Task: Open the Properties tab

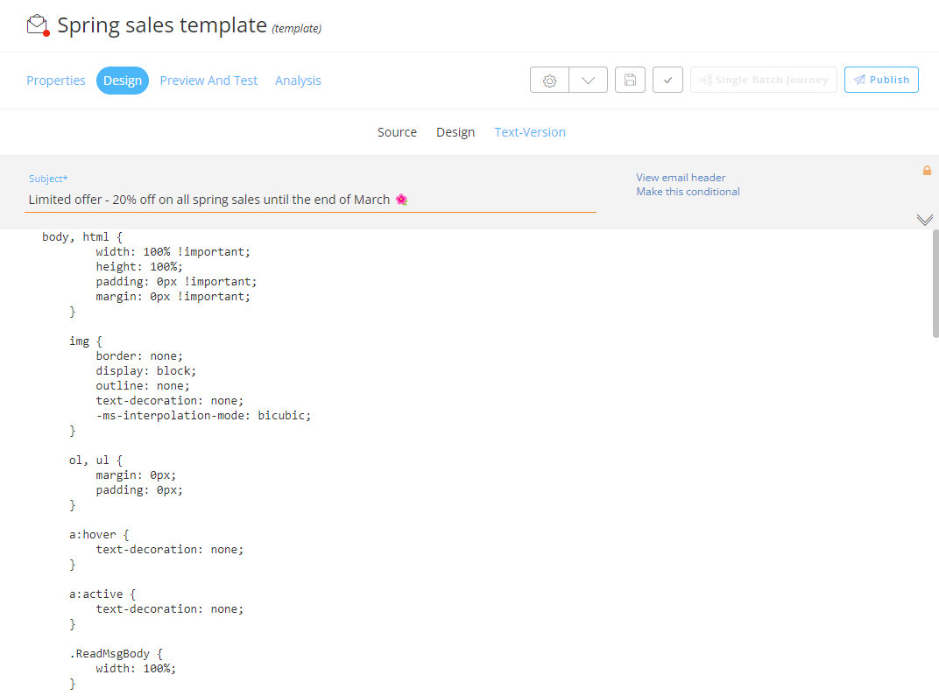Action: 56,81
